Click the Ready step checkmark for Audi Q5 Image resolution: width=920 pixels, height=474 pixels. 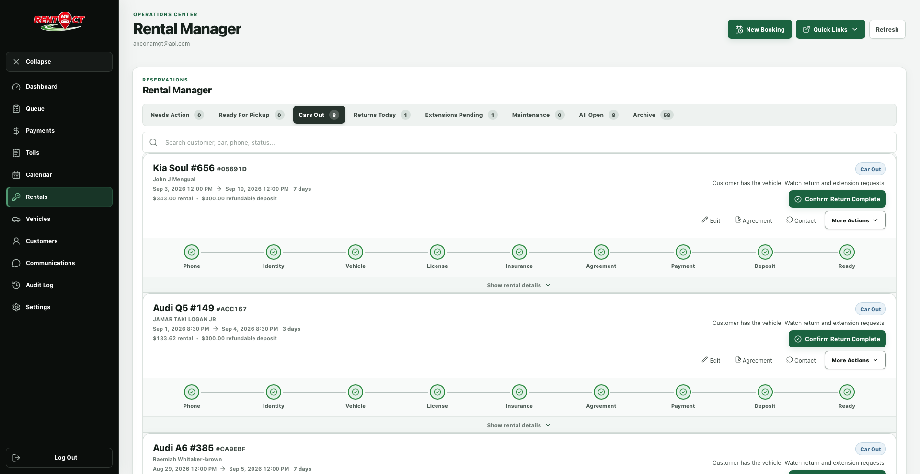pyautogui.click(x=847, y=392)
